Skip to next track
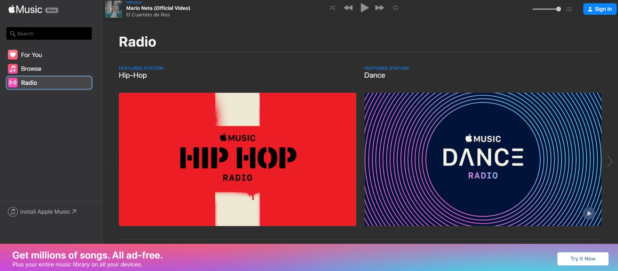 tap(380, 8)
